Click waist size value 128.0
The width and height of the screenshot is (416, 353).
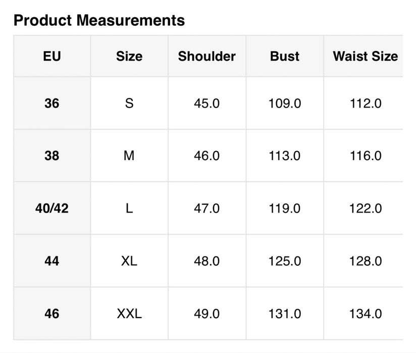pyautogui.click(x=365, y=261)
